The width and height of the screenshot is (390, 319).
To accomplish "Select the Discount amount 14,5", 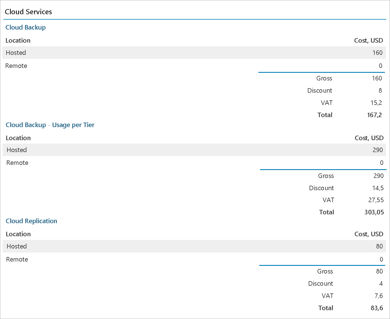I will point(378,188).
